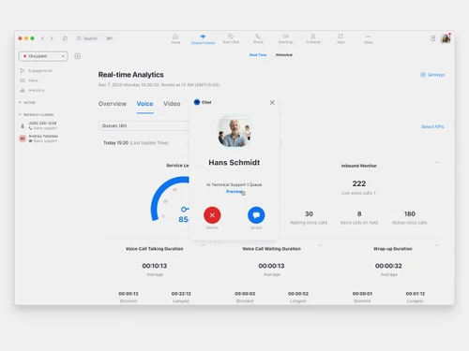Screen dimensions: 469x351
Task: Click the 00:32:12 longest talking value
Action: [181, 294]
